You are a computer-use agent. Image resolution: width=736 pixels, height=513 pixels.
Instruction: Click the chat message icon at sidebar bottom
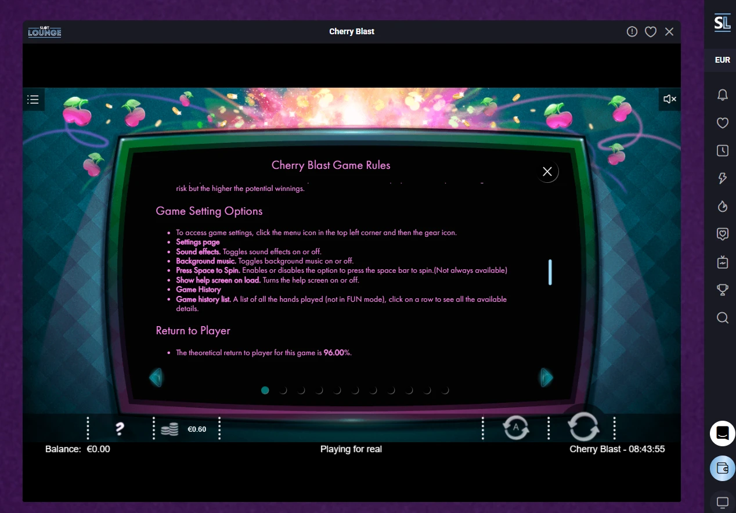coord(722,502)
